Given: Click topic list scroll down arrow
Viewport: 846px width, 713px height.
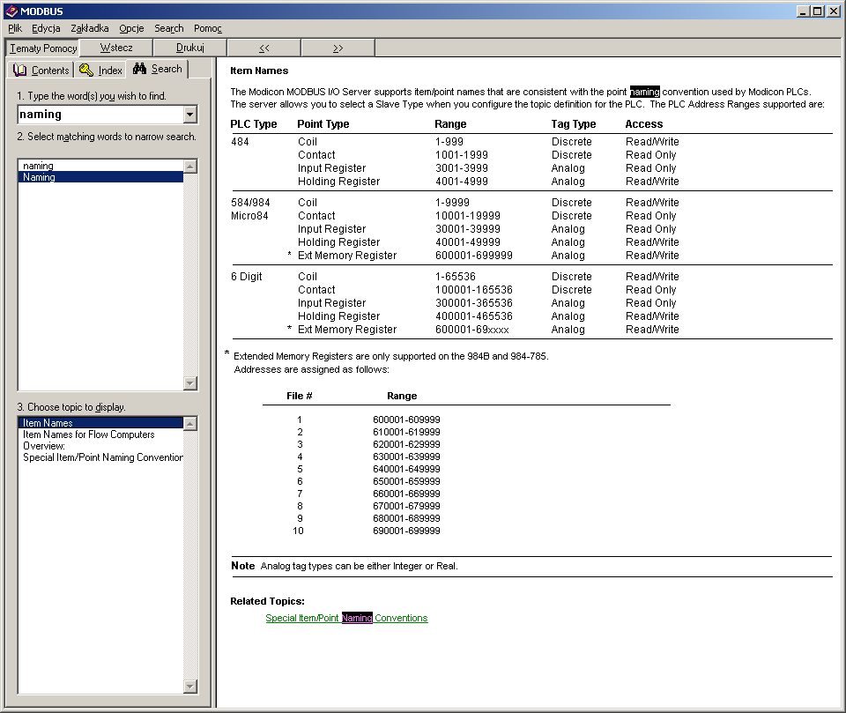Looking at the screenshot, I should tap(190, 687).
